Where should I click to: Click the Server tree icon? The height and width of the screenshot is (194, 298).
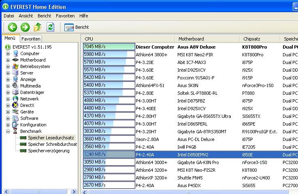pos(15,73)
